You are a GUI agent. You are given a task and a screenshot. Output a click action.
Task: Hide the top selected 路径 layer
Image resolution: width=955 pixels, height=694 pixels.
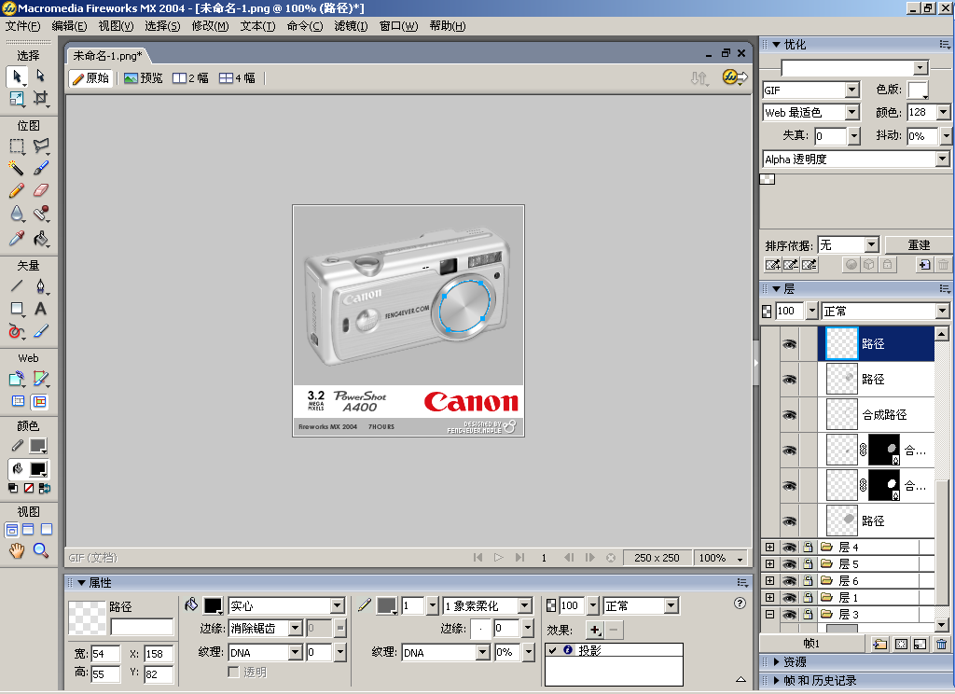click(789, 344)
